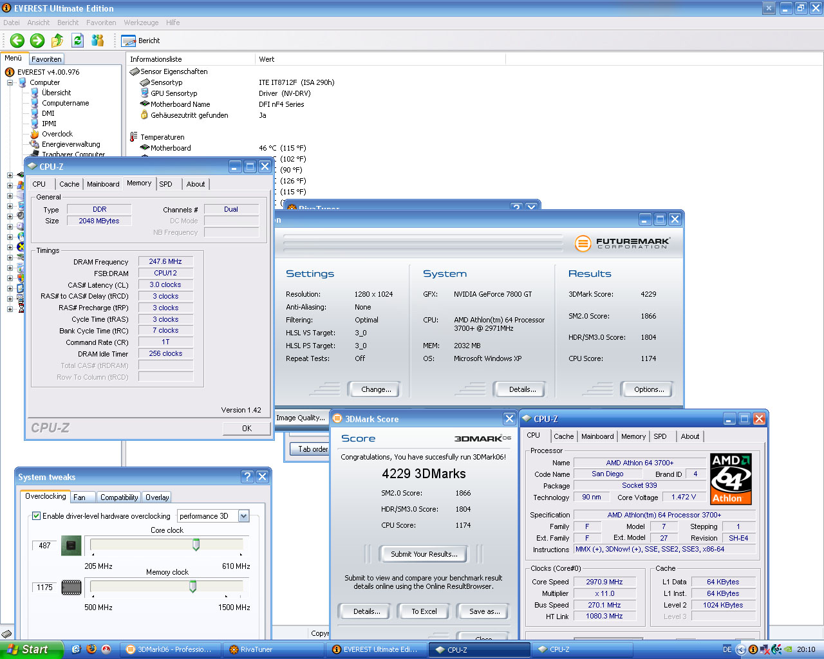
Task: Click the help question-mark button in System tweaks
Action: pyautogui.click(x=247, y=476)
